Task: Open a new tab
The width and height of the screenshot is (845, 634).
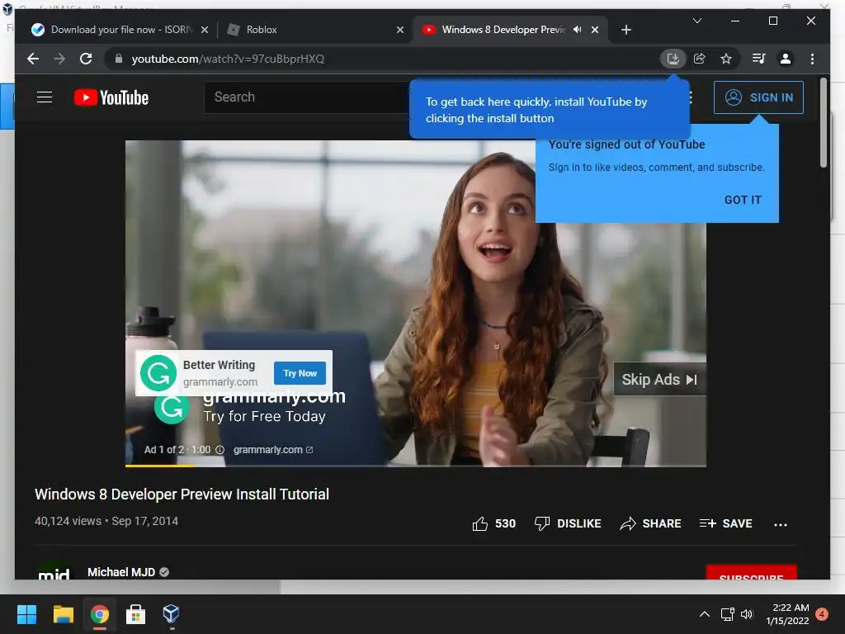Action: pos(625,30)
